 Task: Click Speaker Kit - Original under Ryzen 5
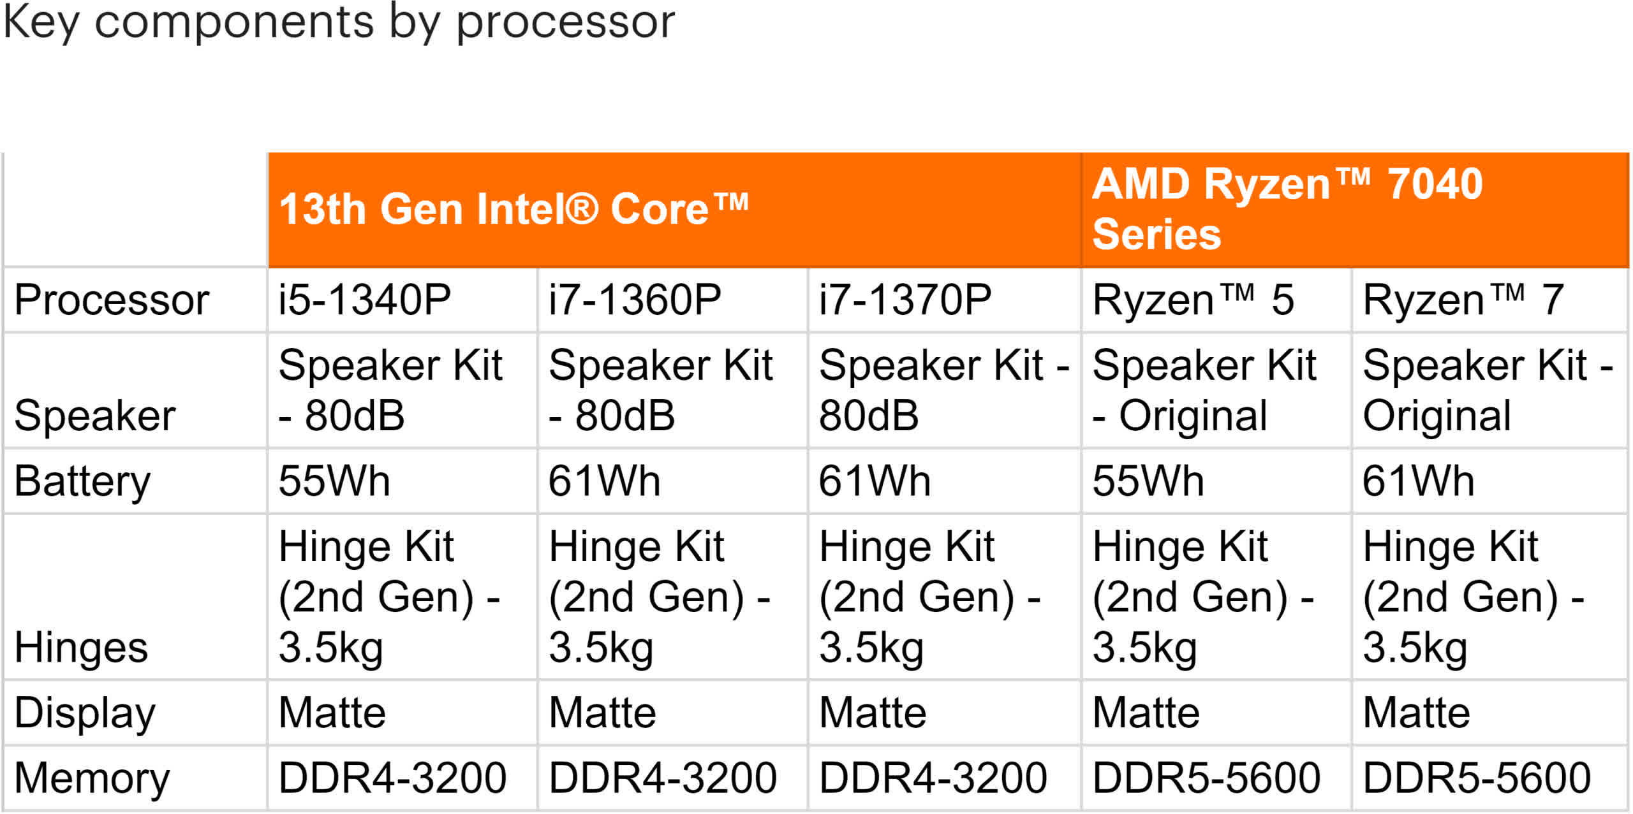click(1216, 390)
